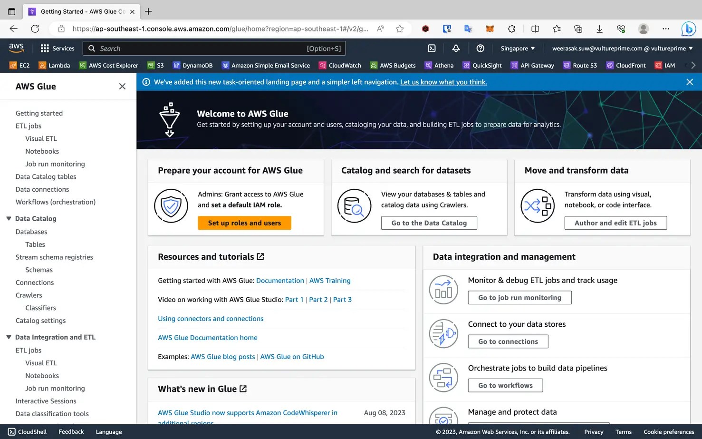Open the browser downloads icon

click(x=599, y=29)
